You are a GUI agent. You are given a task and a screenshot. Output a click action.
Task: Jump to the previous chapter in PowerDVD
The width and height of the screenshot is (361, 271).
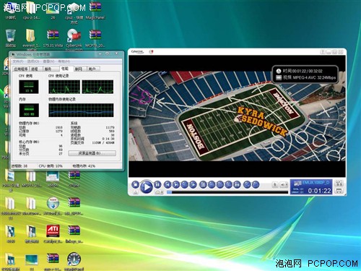tap(168, 185)
